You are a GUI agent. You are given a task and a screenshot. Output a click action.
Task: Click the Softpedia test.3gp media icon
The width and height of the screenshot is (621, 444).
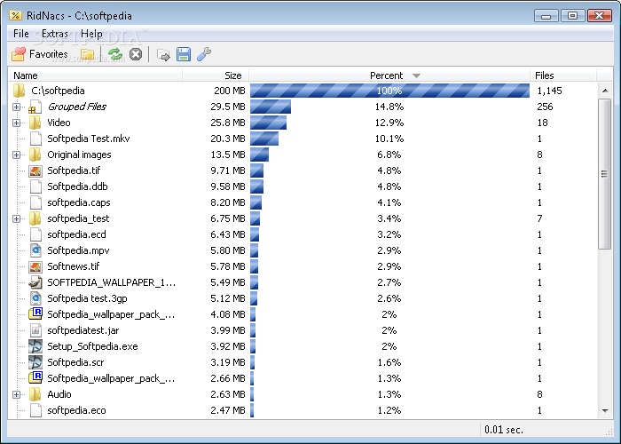pos(35,298)
